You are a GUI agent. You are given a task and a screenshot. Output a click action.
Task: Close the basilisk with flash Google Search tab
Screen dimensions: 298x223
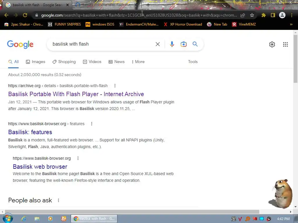[x=68, y=5]
